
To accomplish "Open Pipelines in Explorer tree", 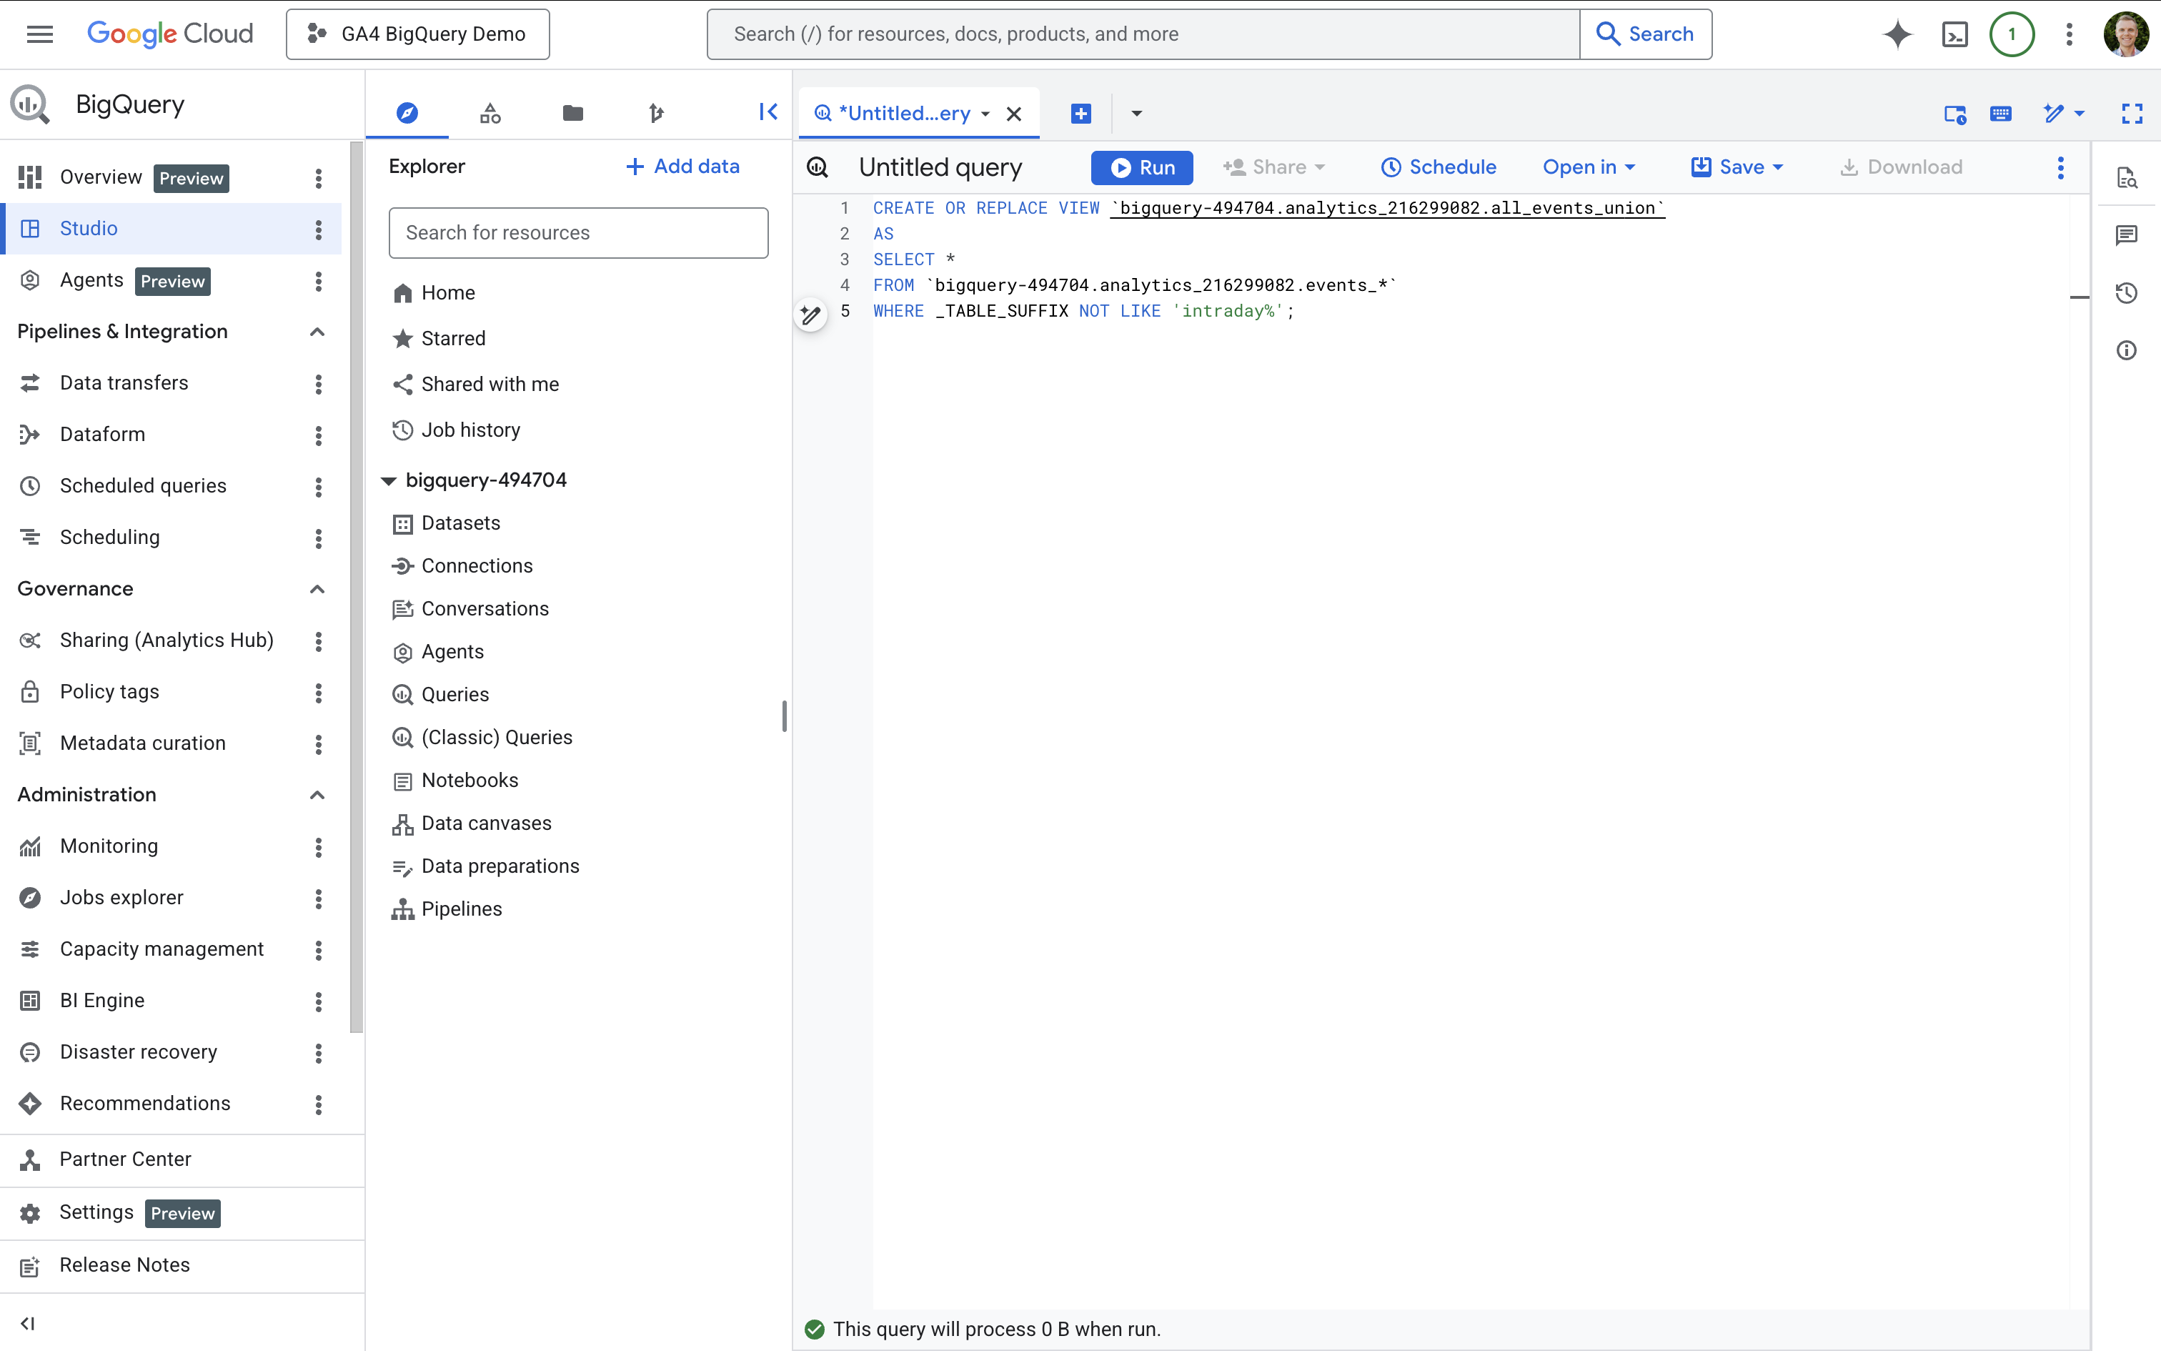I will 462,909.
